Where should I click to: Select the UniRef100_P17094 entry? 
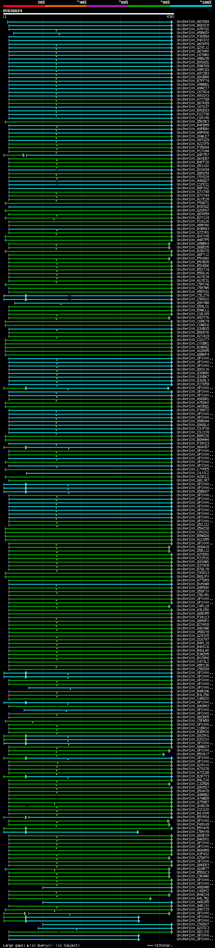[193, 151]
